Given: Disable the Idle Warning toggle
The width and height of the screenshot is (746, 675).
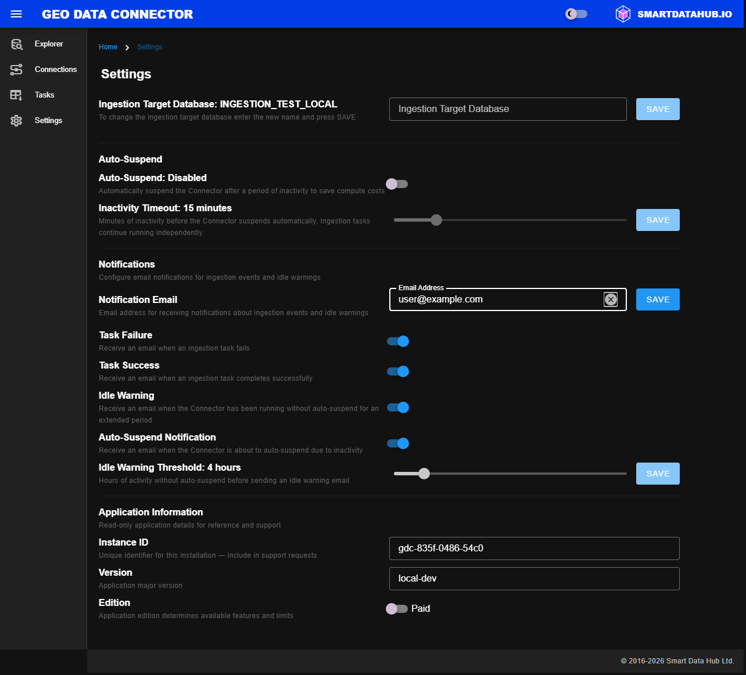Looking at the screenshot, I should pyautogui.click(x=398, y=407).
